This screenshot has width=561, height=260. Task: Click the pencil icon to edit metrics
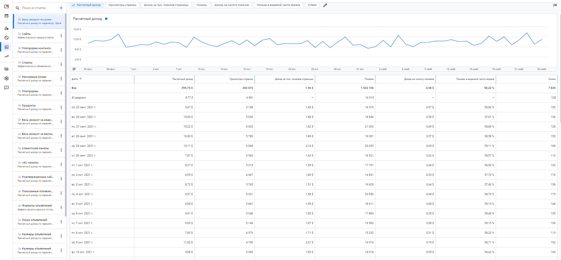[x=325, y=5]
